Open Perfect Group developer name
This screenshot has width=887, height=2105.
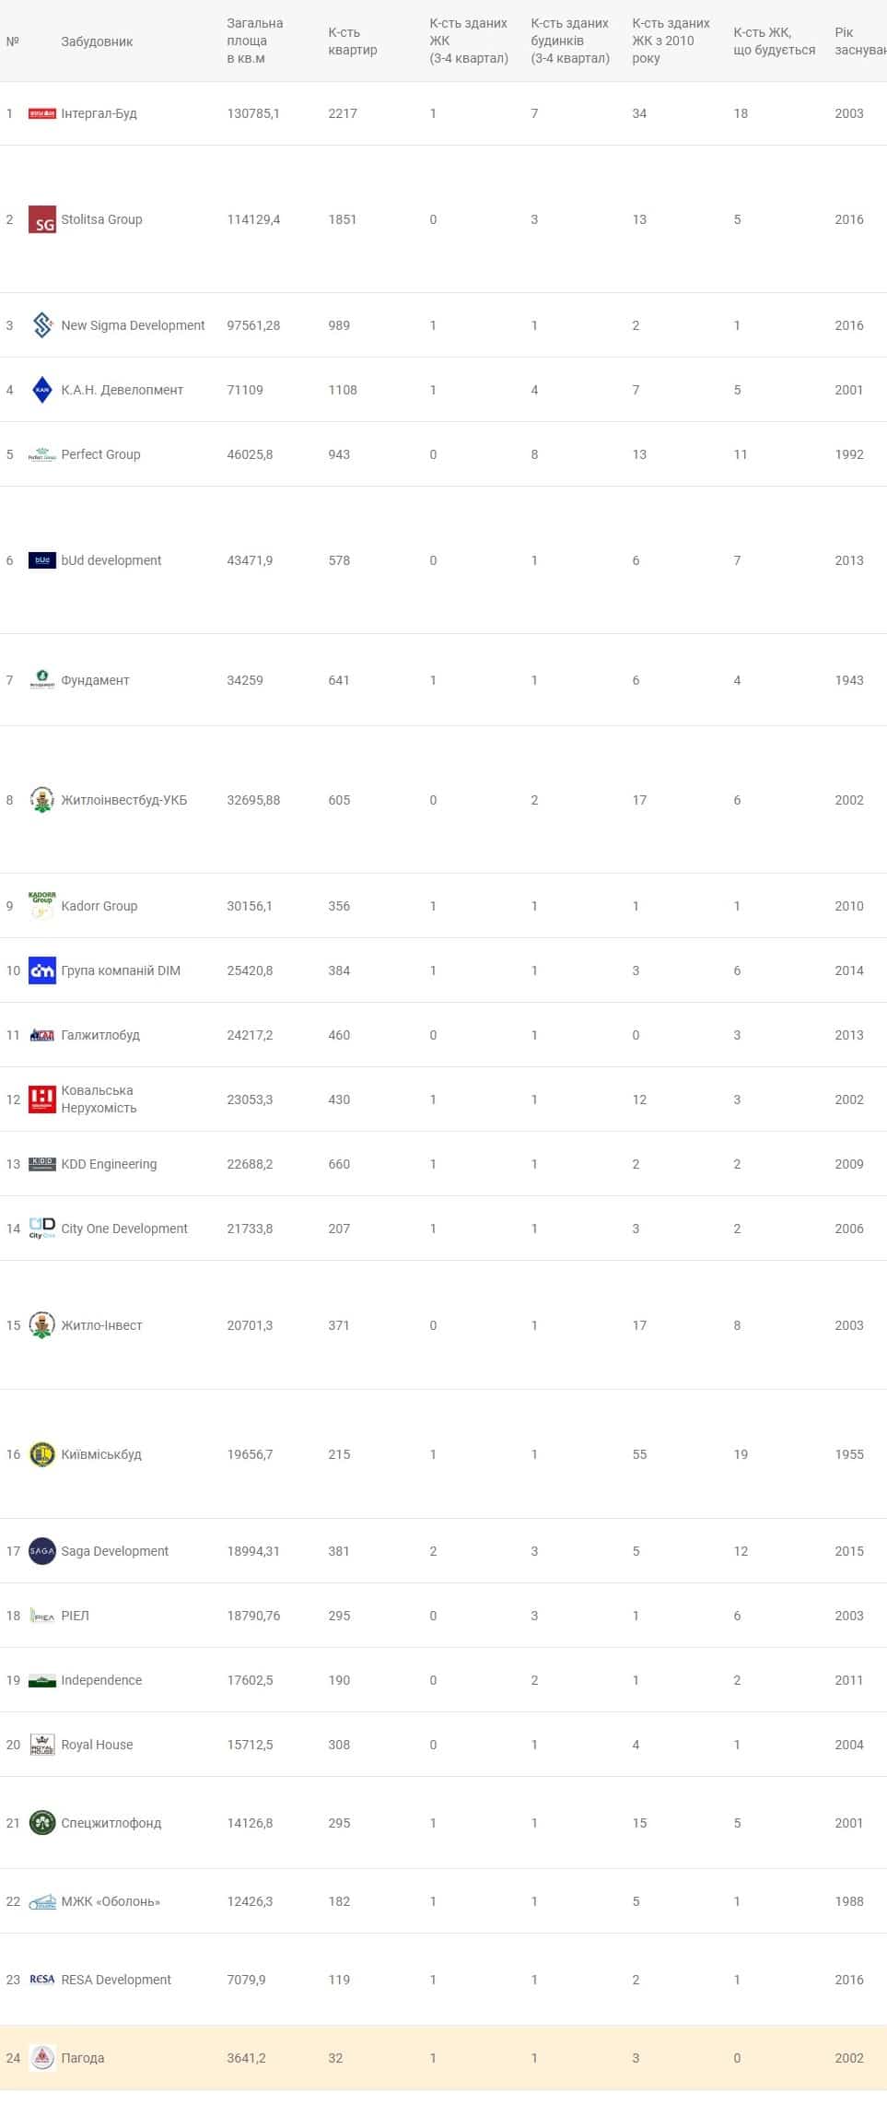coord(100,454)
